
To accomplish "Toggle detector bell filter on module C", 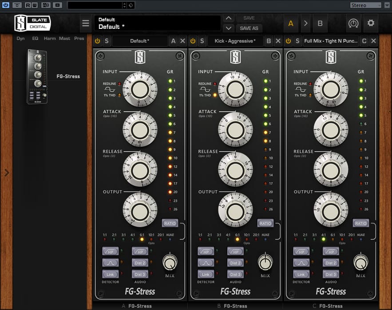I will 301,263.
